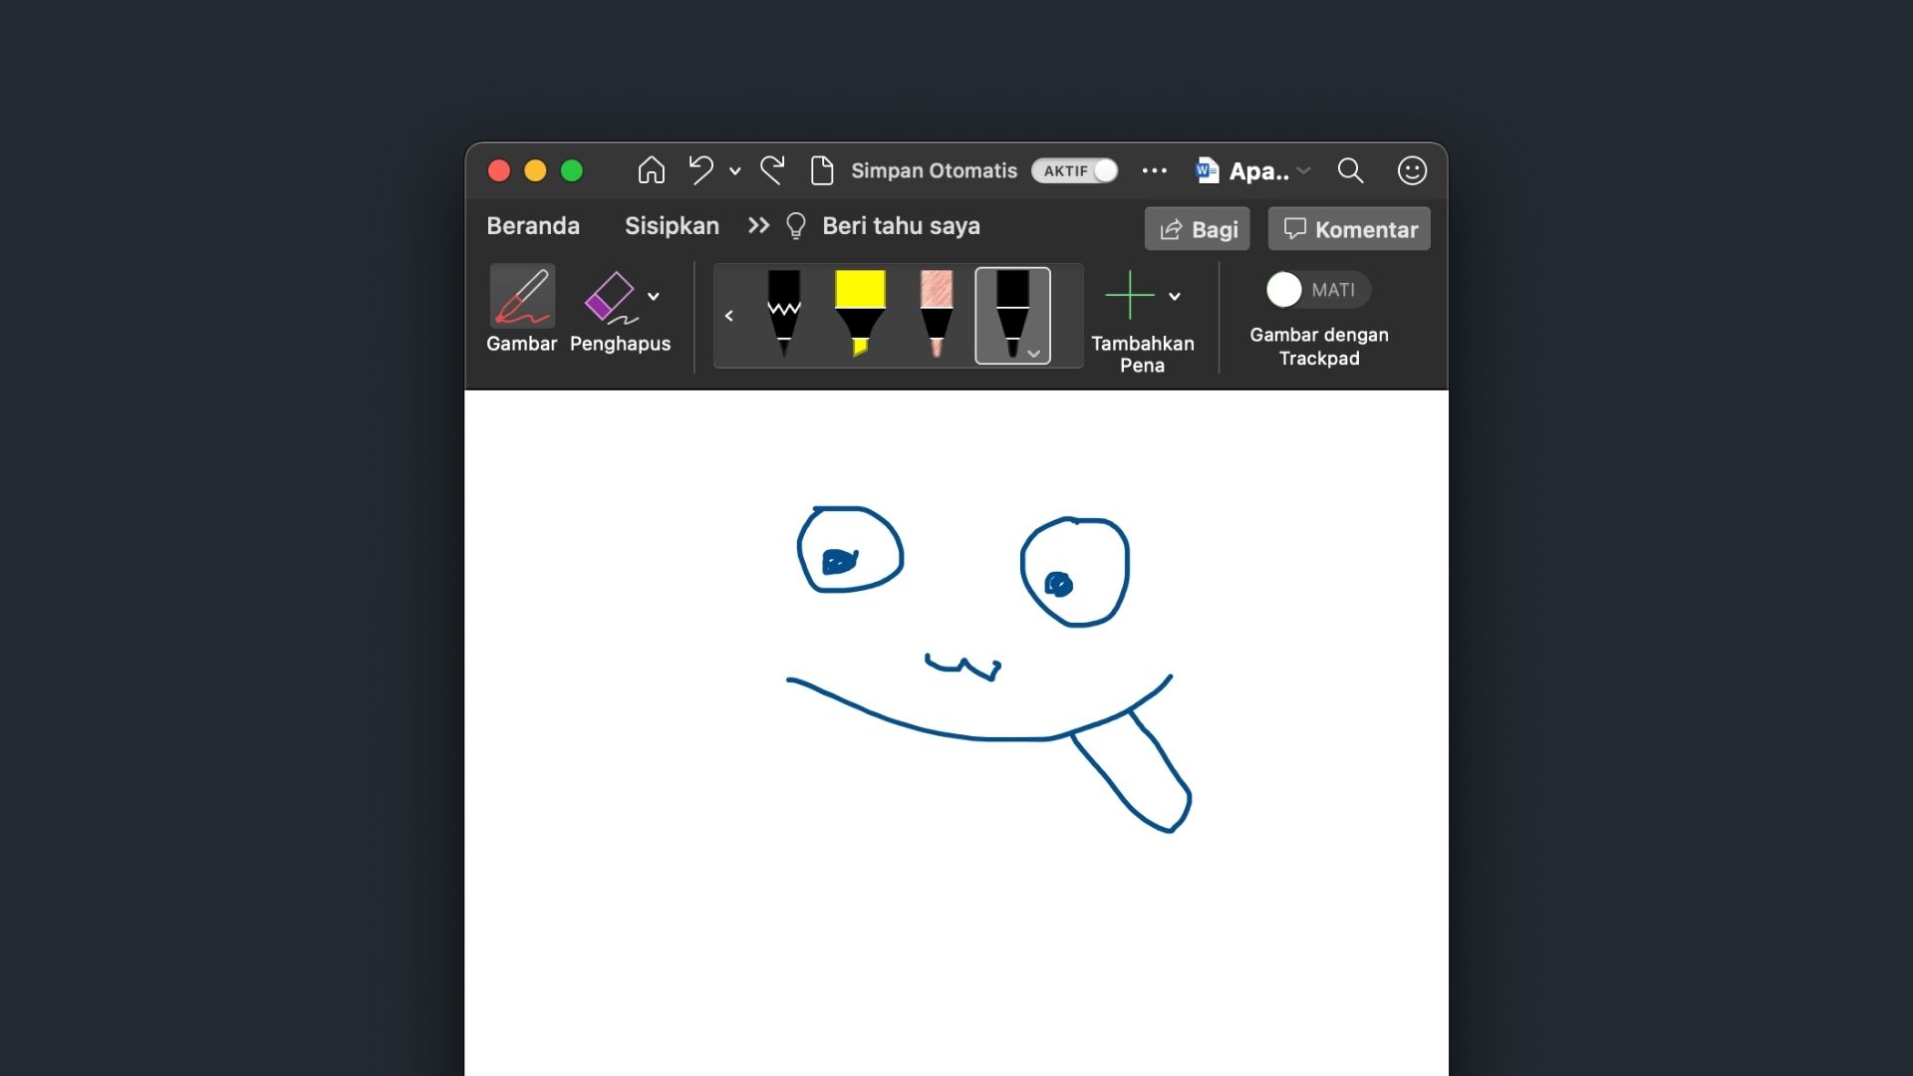Open the selected pen's thickness dropdown

click(1034, 354)
